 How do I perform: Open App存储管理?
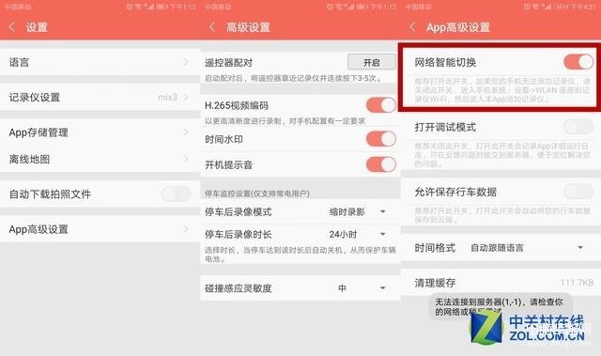(100, 132)
